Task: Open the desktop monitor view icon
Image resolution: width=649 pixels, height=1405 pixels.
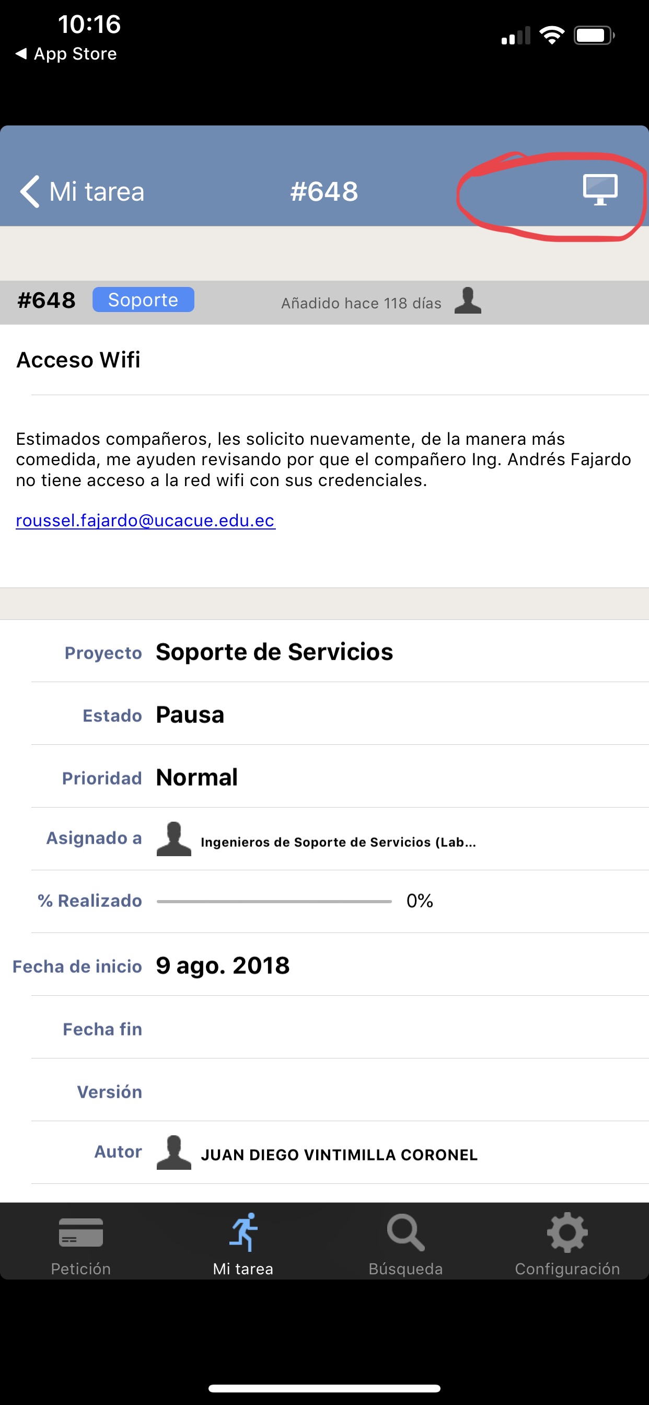Action: point(599,190)
